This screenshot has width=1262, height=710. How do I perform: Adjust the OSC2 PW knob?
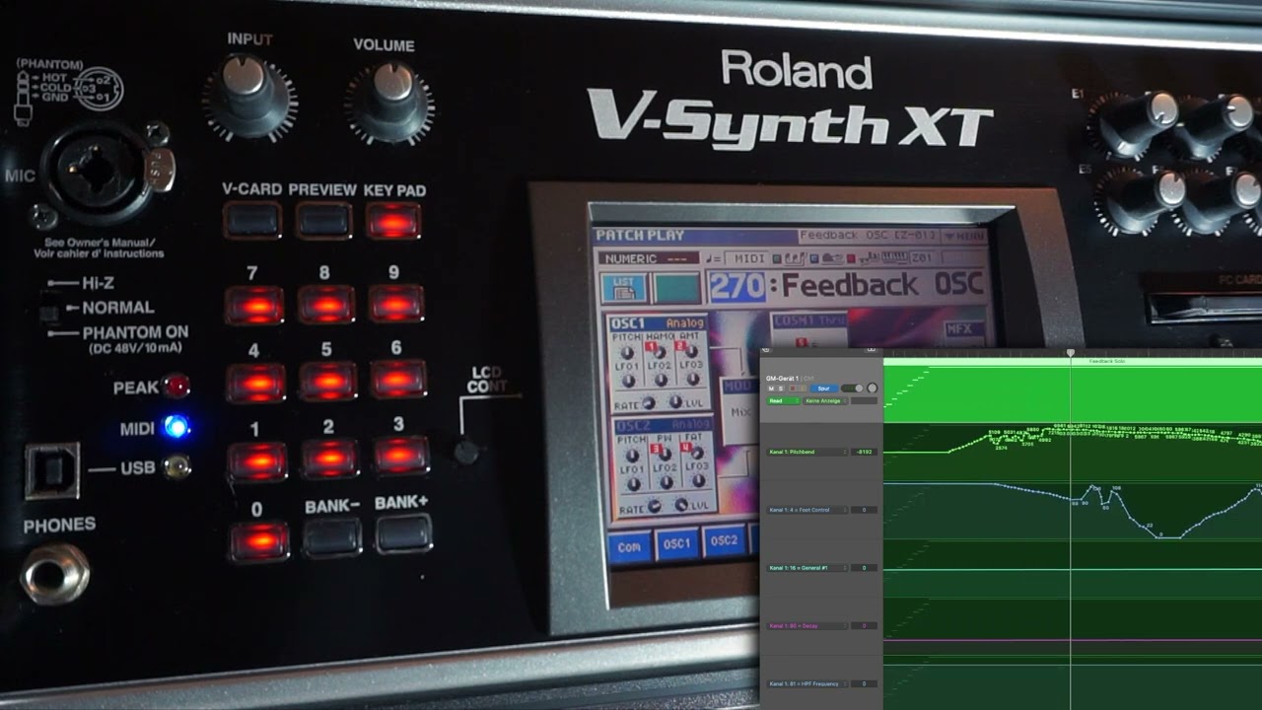pyautogui.click(x=666, y=455)
